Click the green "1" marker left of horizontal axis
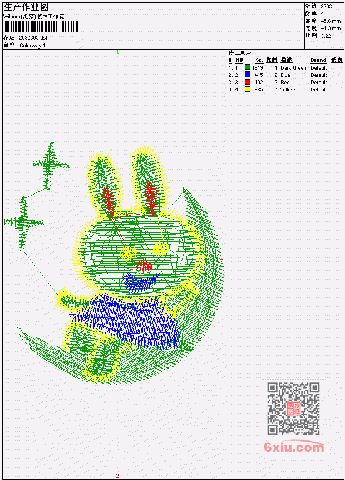The image size is (345, 480). pos(6,261)
